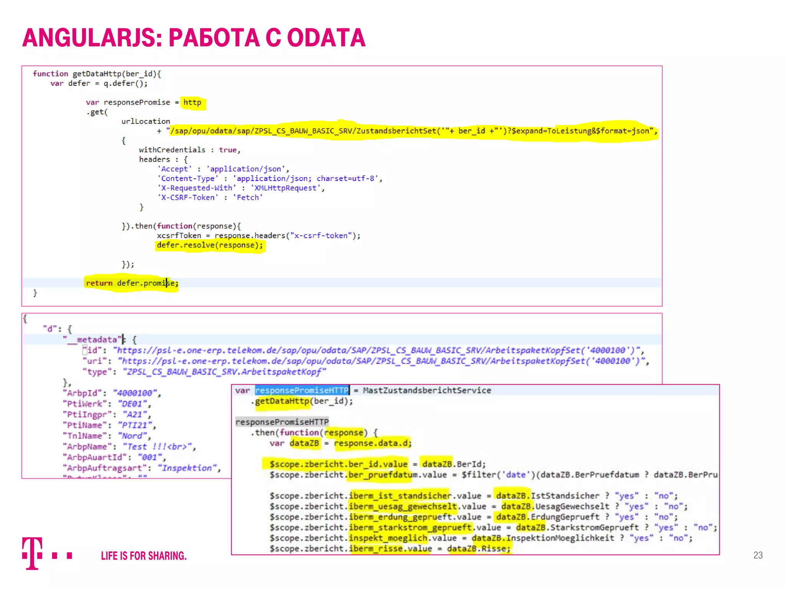Click the 'X-CSRF-Token' : 'Fetch' line

point(210,197)
